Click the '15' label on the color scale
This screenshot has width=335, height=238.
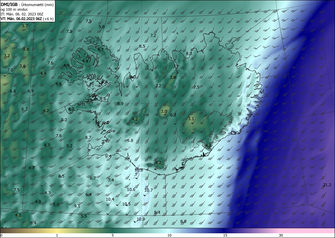click(225, 236)
